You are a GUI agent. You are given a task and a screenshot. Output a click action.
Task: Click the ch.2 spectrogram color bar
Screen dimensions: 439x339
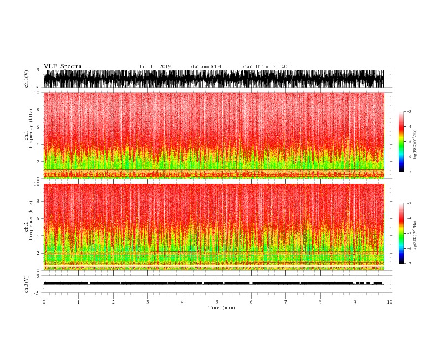[401, 233]
